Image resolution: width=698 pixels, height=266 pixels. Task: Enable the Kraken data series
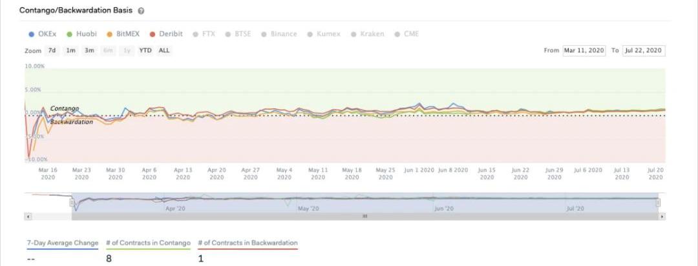coord(370,33)
